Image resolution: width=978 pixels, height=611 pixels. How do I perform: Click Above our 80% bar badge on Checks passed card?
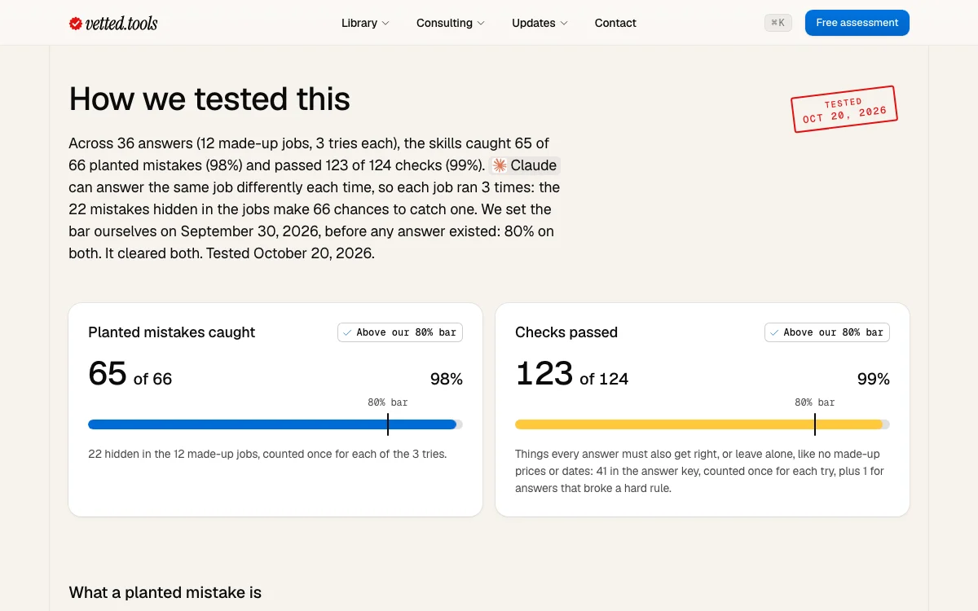point(827,332)
